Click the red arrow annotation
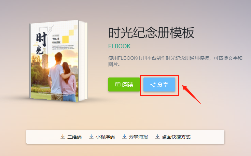This screenshot has height=156, width=251. coord(192,95)
